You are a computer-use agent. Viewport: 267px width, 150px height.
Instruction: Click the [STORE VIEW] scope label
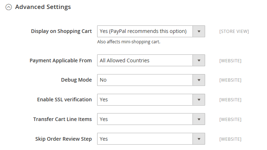[x=234, y=32]
